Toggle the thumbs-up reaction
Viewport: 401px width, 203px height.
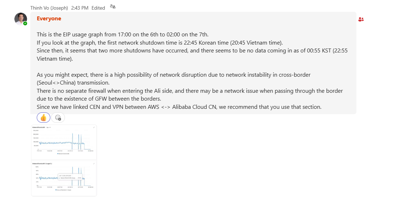(44, 118)
